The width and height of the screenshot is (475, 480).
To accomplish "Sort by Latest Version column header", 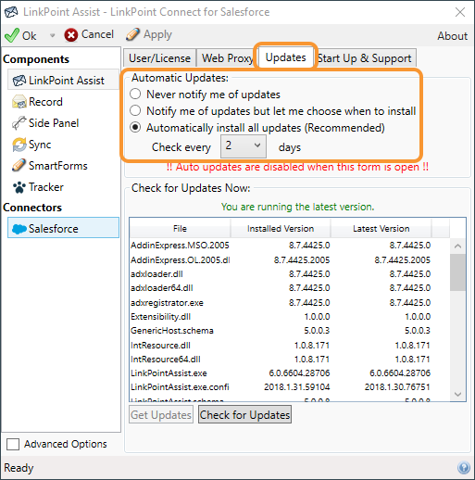I will [381, 228].
